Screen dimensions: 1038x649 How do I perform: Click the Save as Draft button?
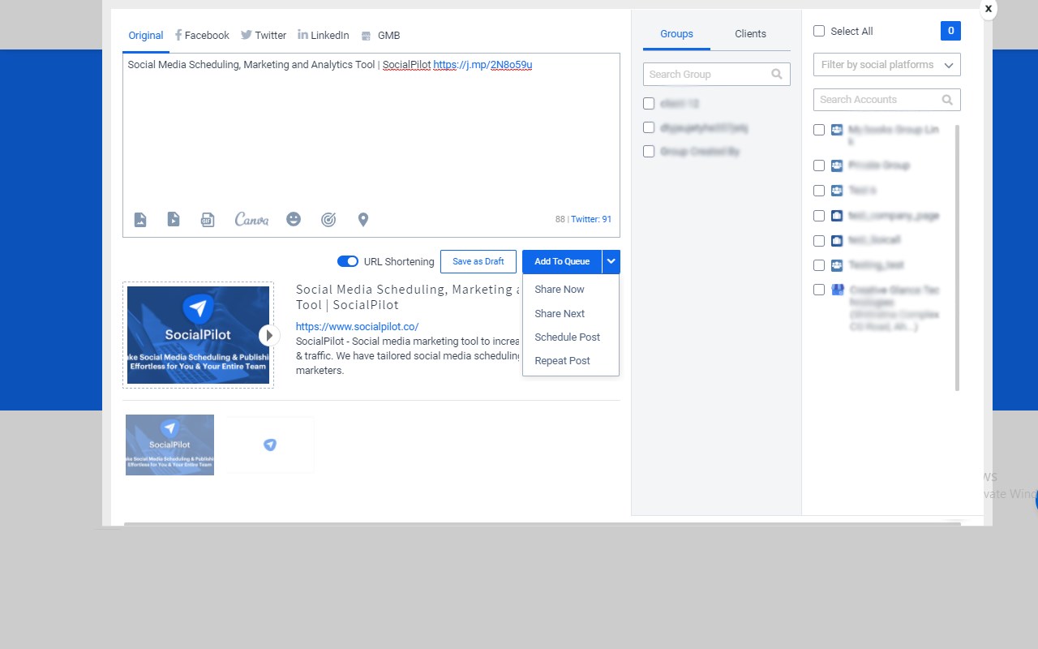pos(478,261)
